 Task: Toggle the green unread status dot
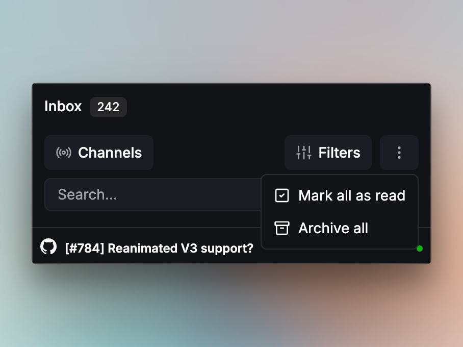(420, 249)
